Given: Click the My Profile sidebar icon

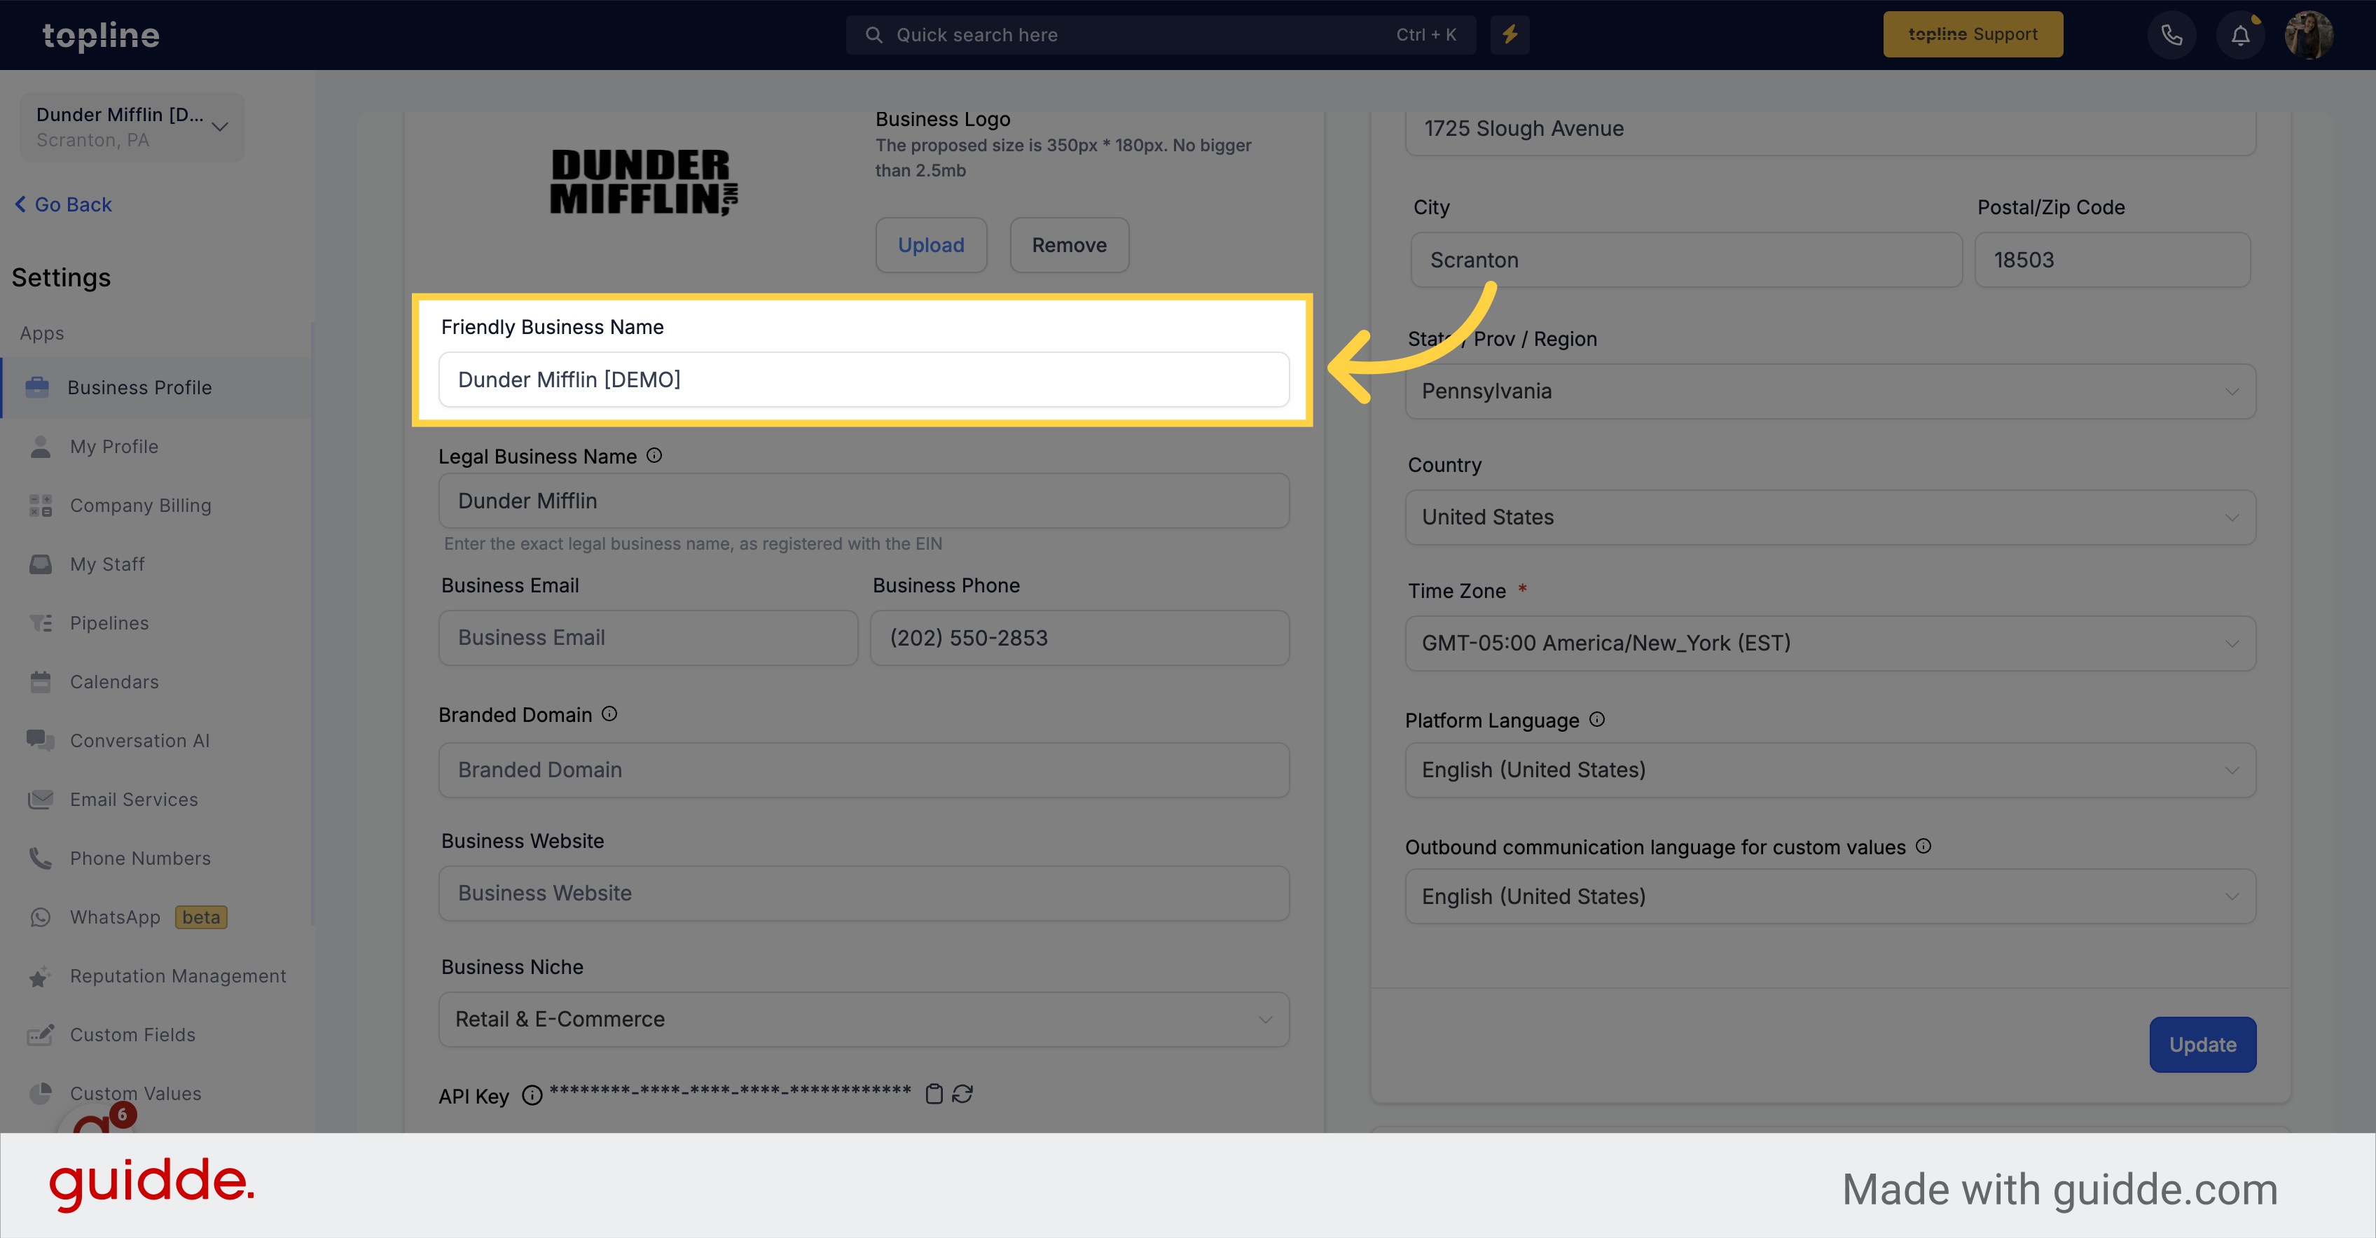Looking at the screenshot, I should [39, 445].
